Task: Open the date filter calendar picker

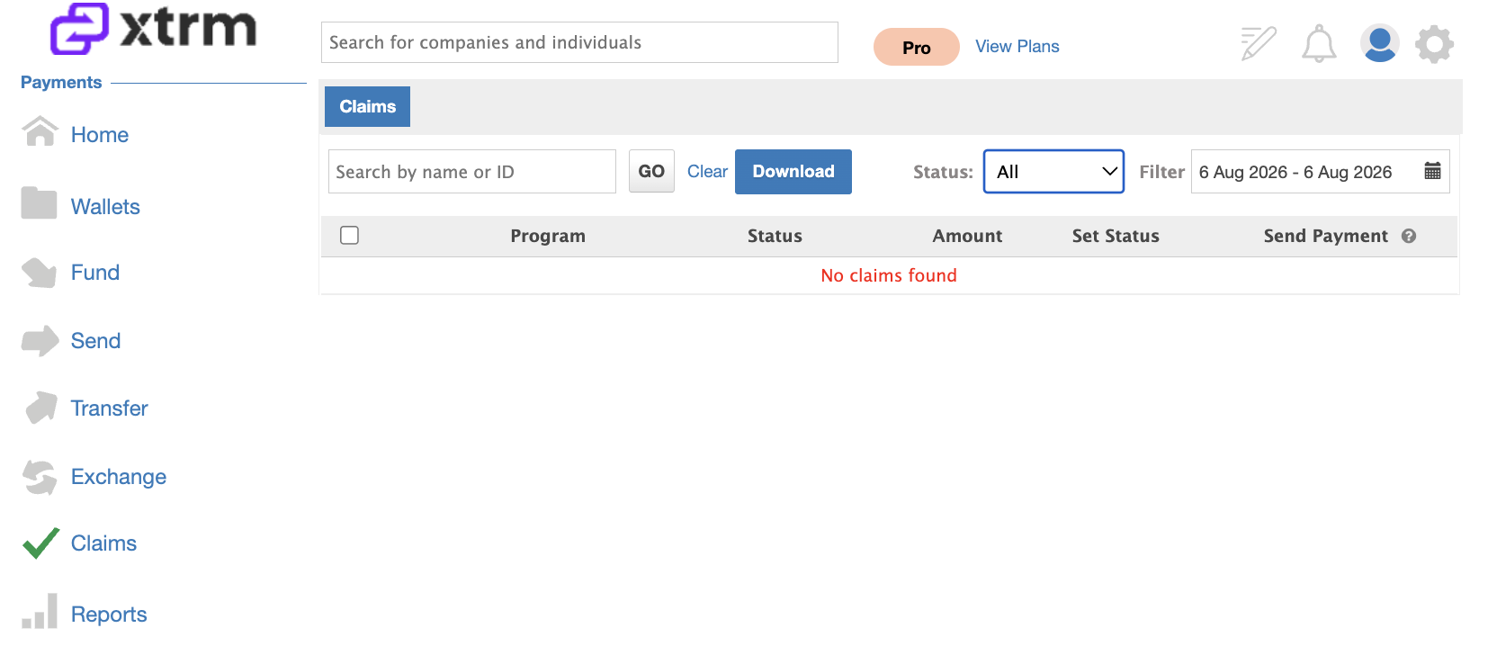Action: click(x=1433, y=171)
